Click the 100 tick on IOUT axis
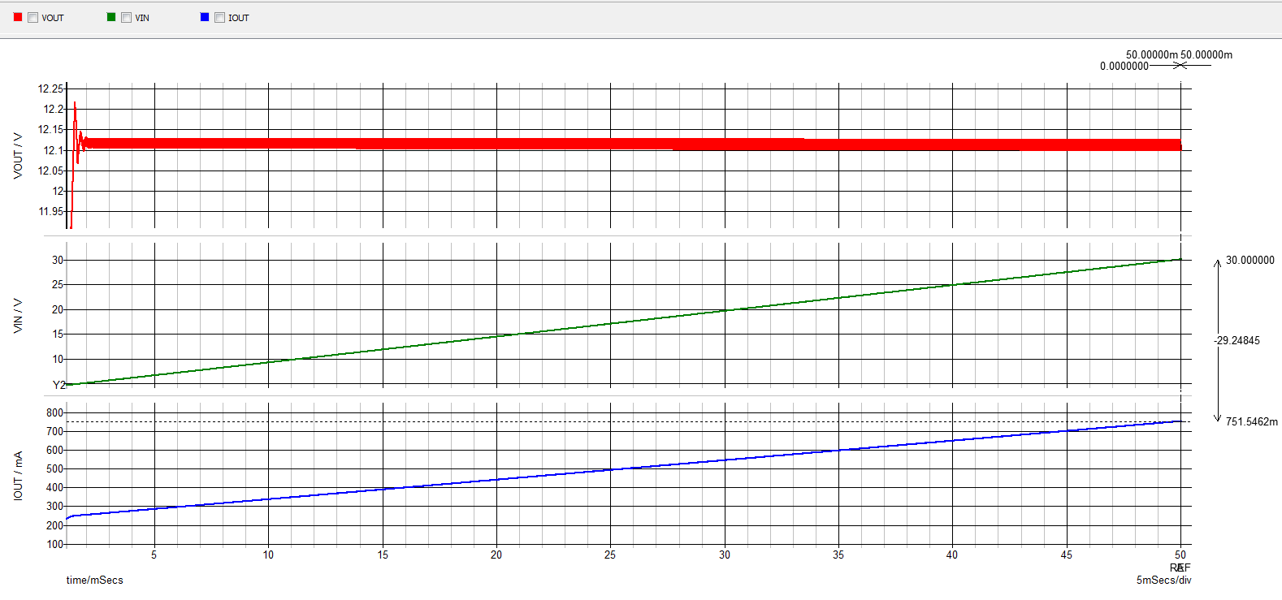 point(54,544)
